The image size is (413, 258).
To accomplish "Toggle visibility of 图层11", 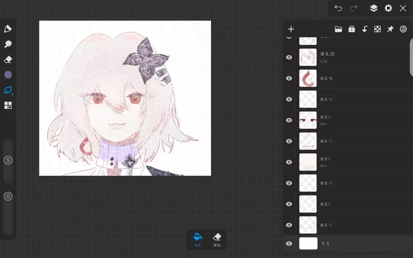I will (289, 141).
